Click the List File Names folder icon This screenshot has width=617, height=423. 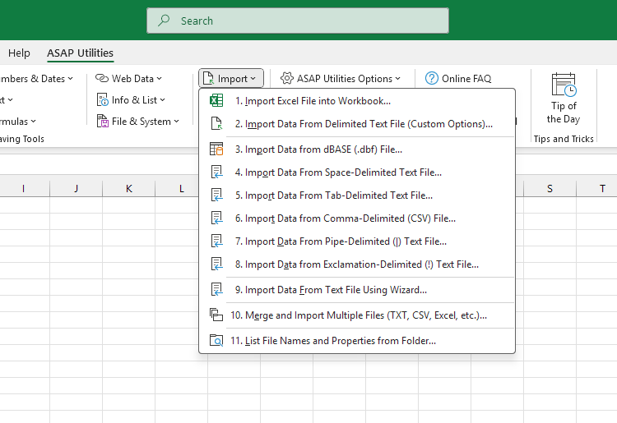(x=216, y=341)
